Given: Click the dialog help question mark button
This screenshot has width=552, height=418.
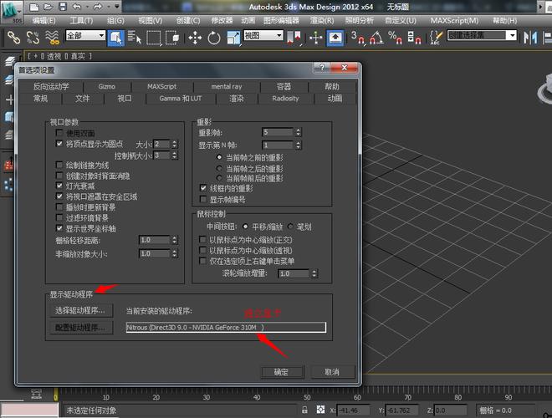Looking at the screenshot, I should pyautogui.click(x=322, y=68).
